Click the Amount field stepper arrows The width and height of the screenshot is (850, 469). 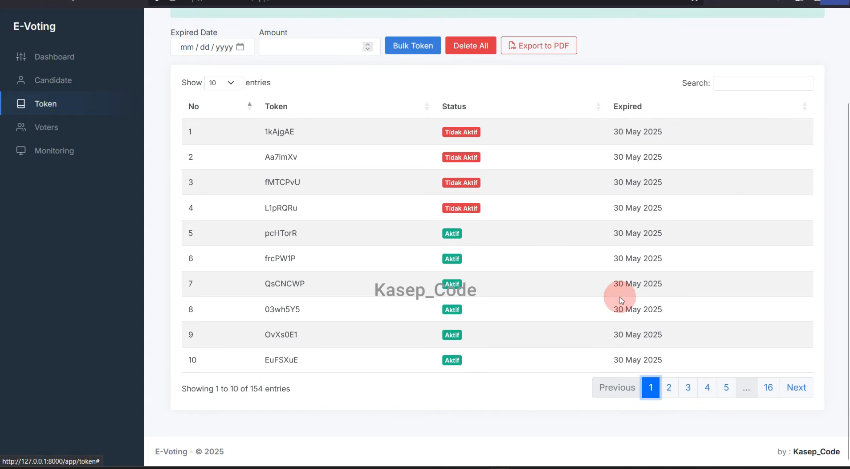point(367,47)
